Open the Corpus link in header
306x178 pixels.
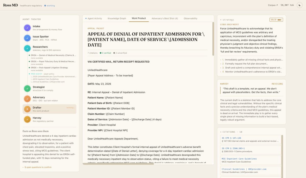(273, 5)
